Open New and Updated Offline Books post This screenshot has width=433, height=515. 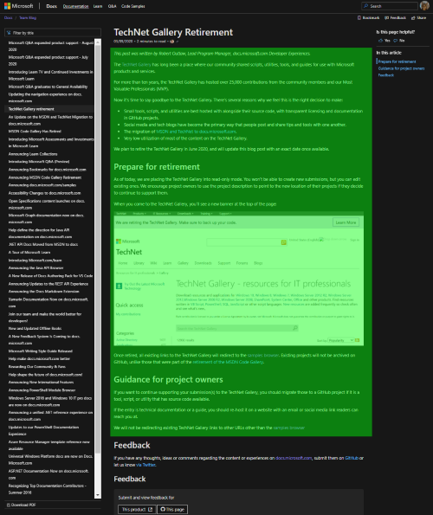coord(35,328)
